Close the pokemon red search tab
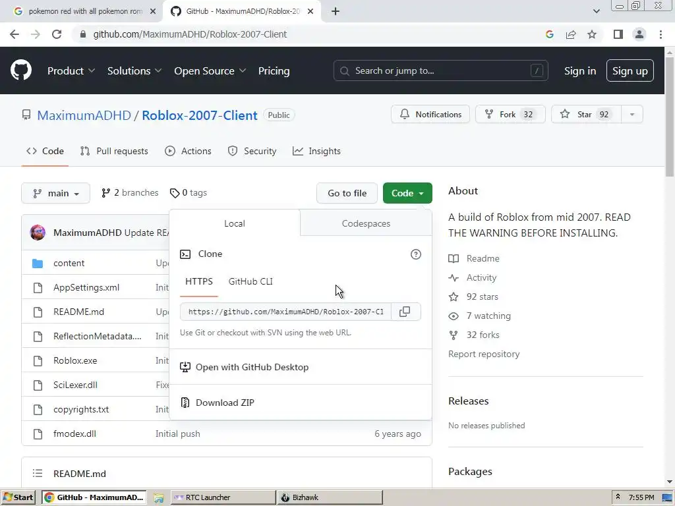The width and height of the screenshot is (675, 506). tap(153, 11)
